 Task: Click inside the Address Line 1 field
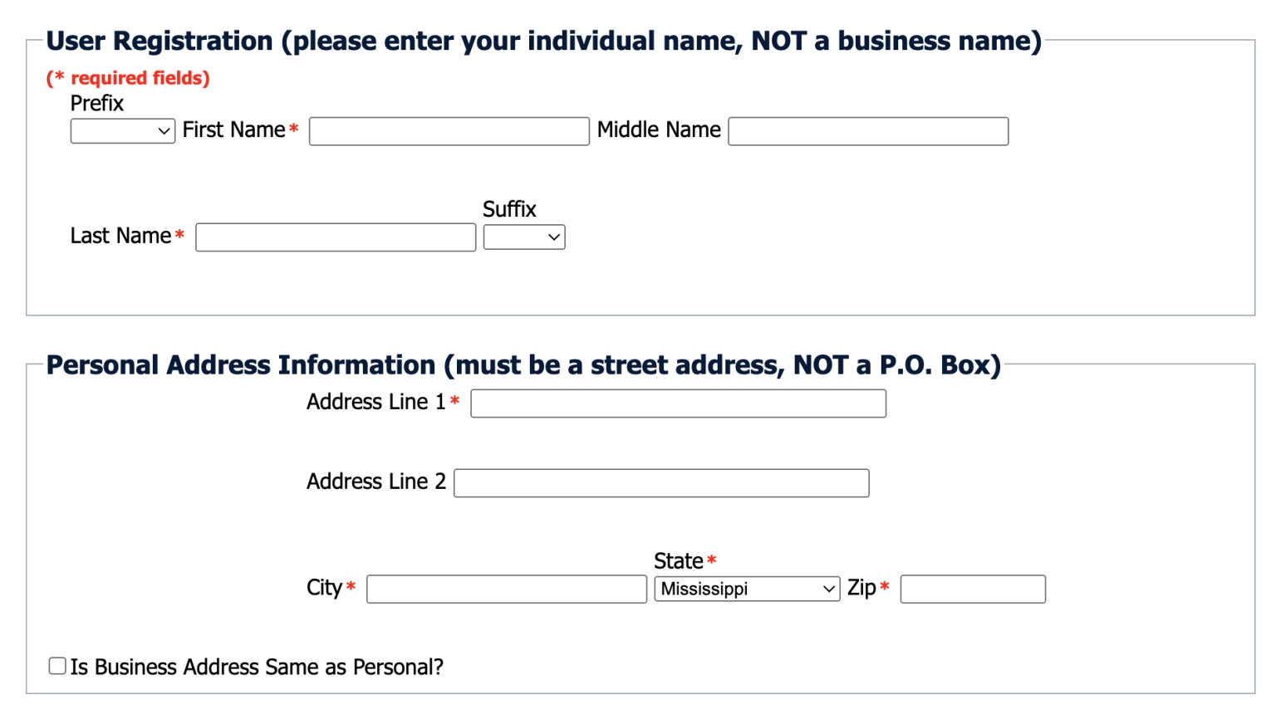coord(678,403)
